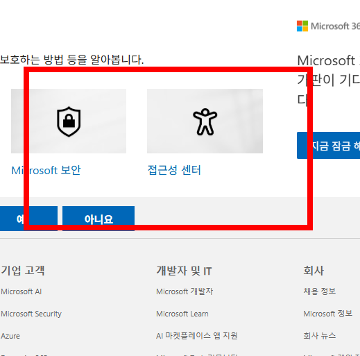Visit the Microsoft Learn link

click(x=182, y=314)
